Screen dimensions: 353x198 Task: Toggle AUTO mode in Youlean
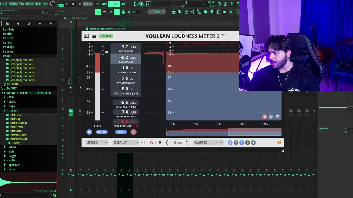click(121, 132)
